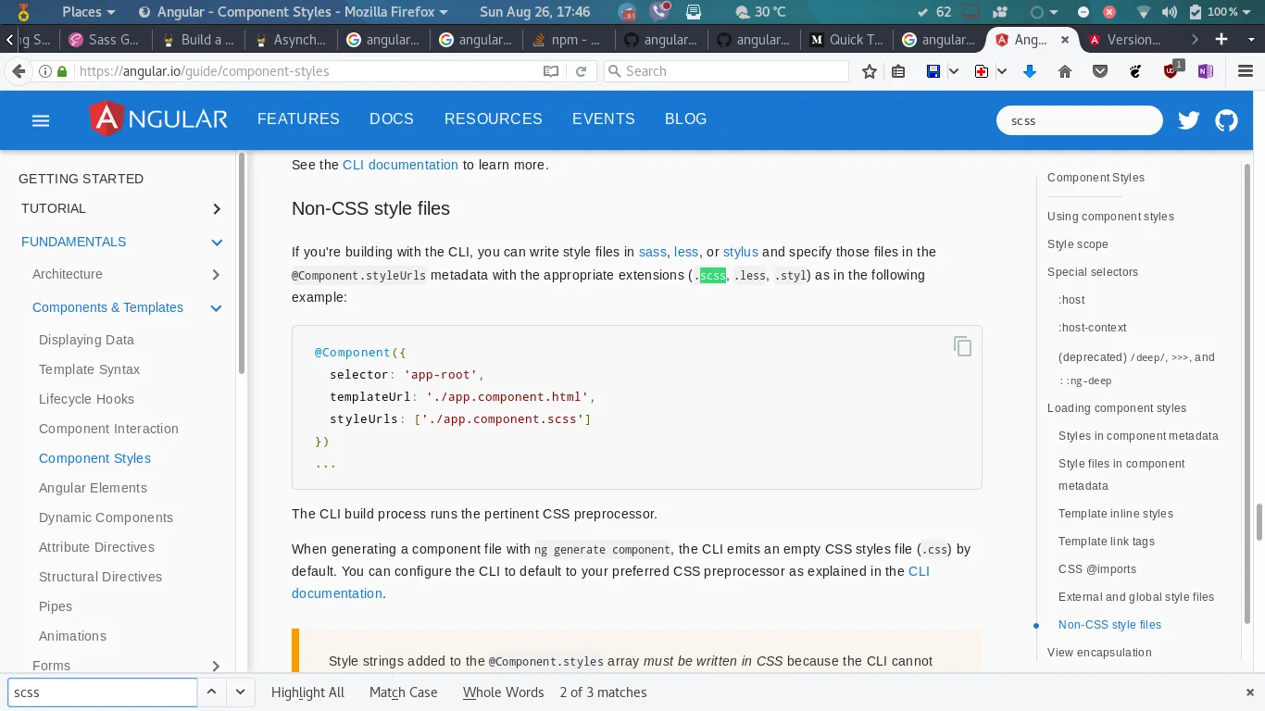The width and height of the screenshot is (1265, 711).
Task: Go to the Firefox home page icon
Action: click(x=1065, y=71)
